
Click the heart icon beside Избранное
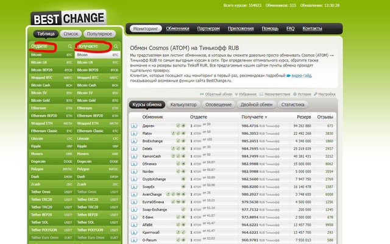(x=236, y=94)
